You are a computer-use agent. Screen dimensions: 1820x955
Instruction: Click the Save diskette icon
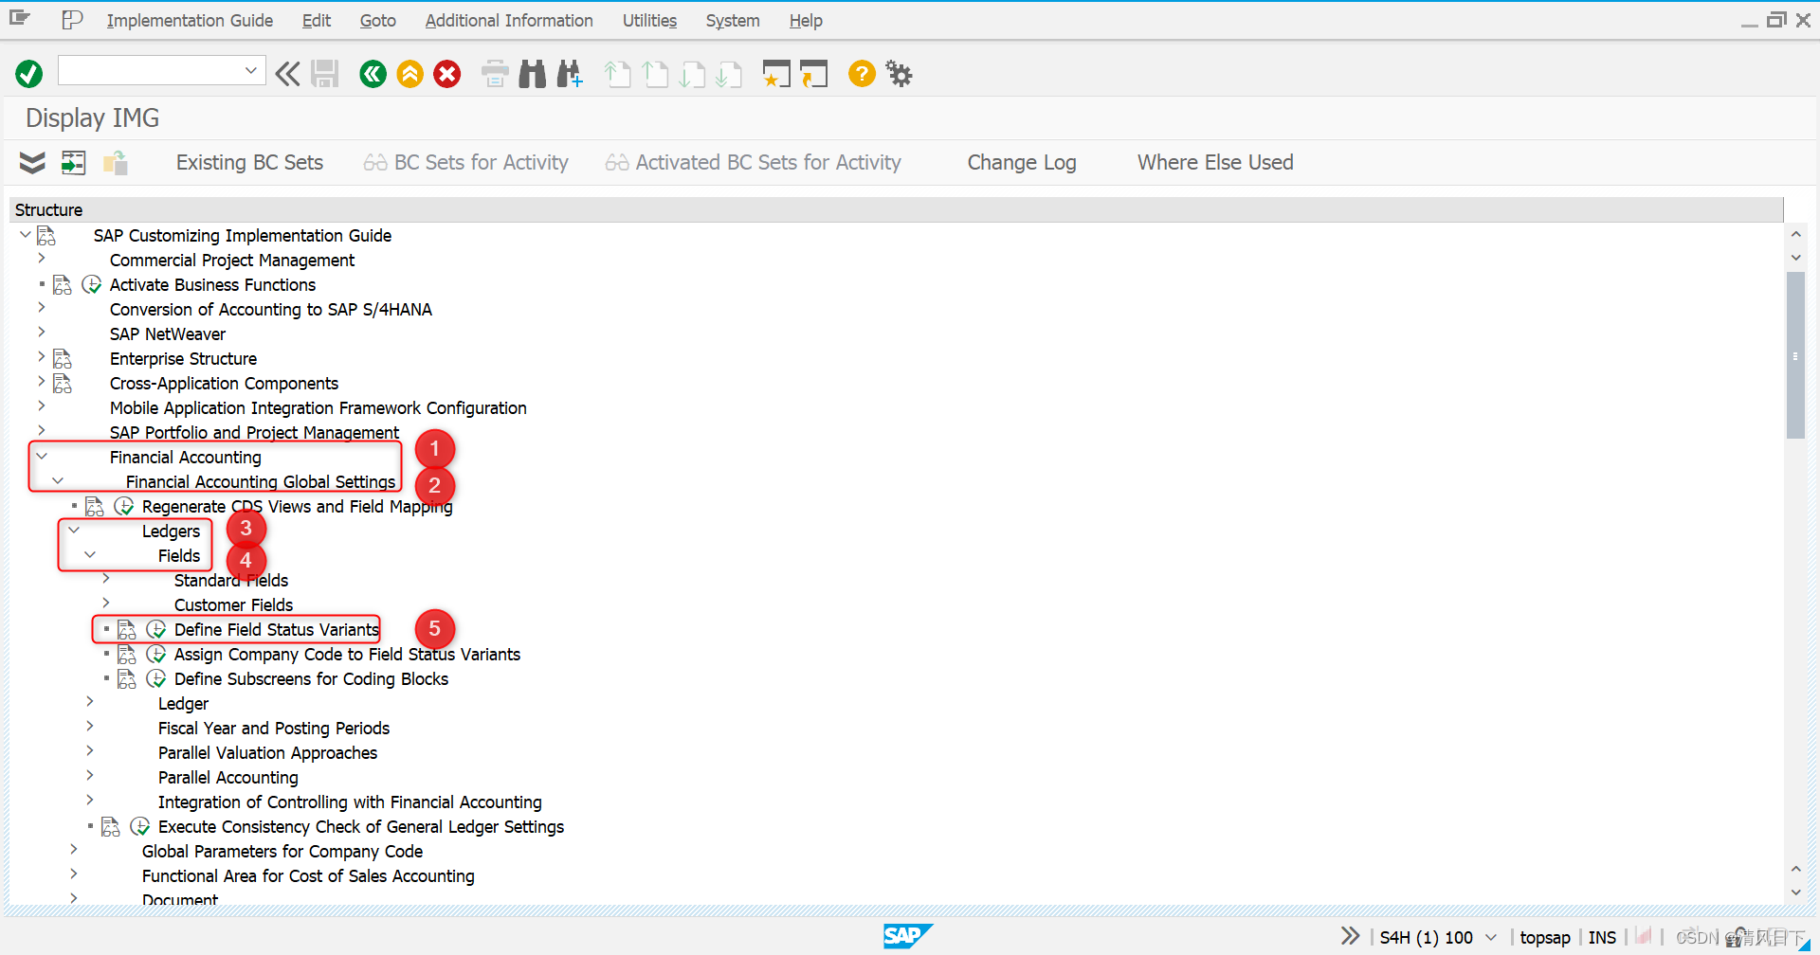[325, 74]
